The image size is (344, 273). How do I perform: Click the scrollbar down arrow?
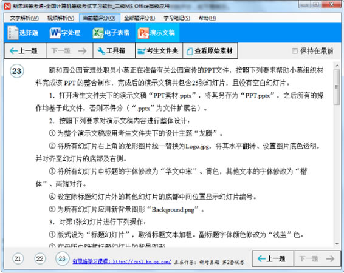(337, 244)
